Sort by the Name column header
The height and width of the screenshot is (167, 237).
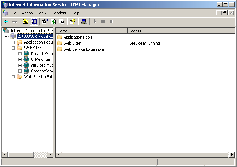[x=92, y=31]
